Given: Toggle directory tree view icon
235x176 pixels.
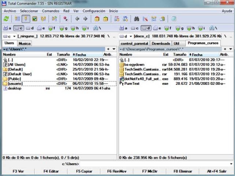Looking at the screenshot, I should (x=43, y=19).
